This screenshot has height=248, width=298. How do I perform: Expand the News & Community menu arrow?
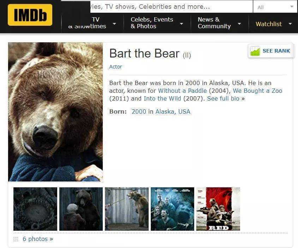(x=239, y=24)
